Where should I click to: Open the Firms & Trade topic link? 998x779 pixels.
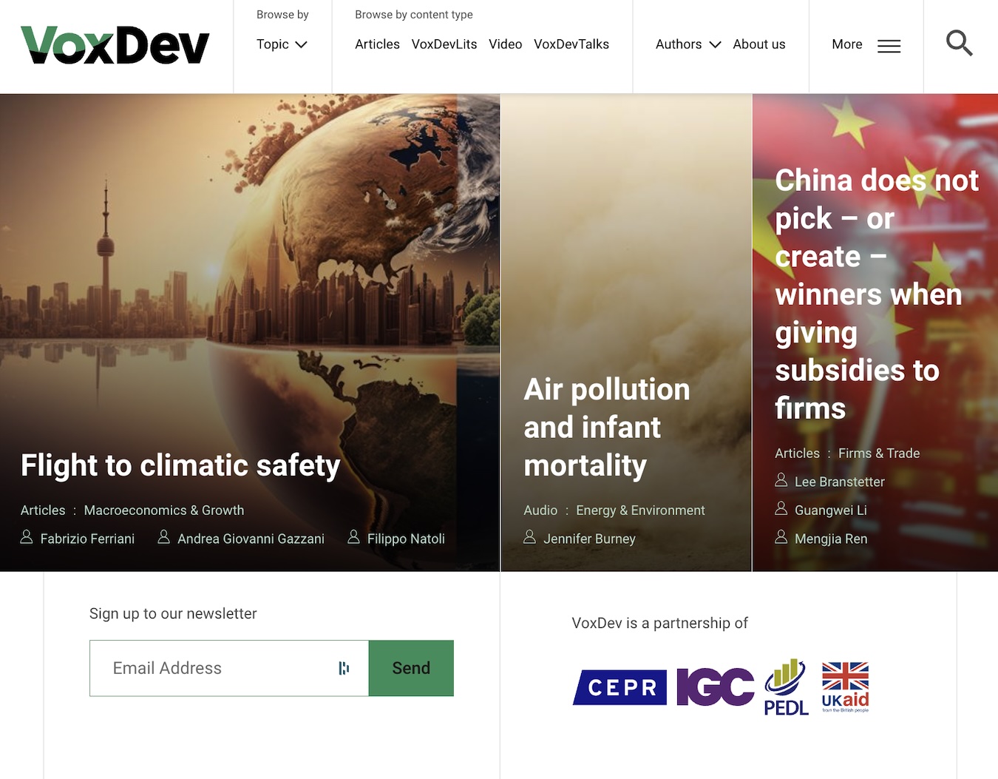point(878,453)
